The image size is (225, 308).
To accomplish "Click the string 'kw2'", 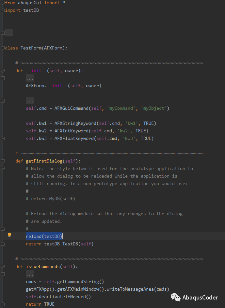I will click(124, 131).
